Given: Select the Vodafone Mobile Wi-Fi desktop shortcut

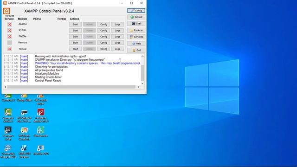Looking at the screenshot, I should point(41,116).
